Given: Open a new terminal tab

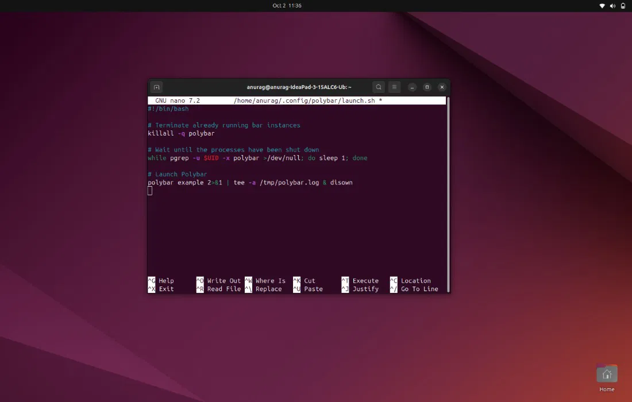Looking at the screenshot, I should [156, 87].
